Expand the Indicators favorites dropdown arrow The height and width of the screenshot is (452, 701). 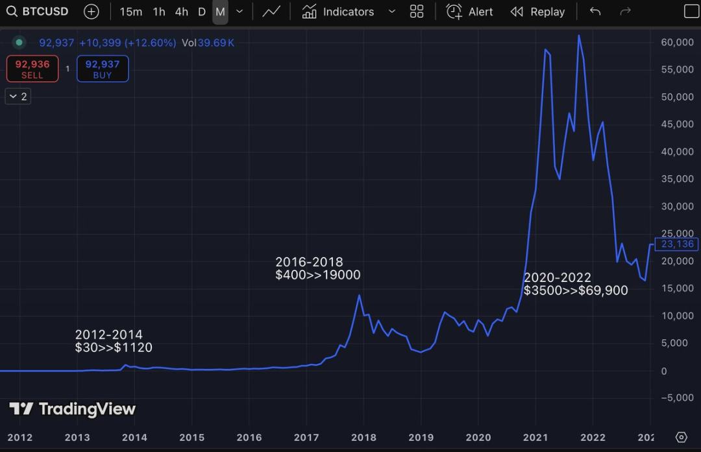[x=391, y=12]
